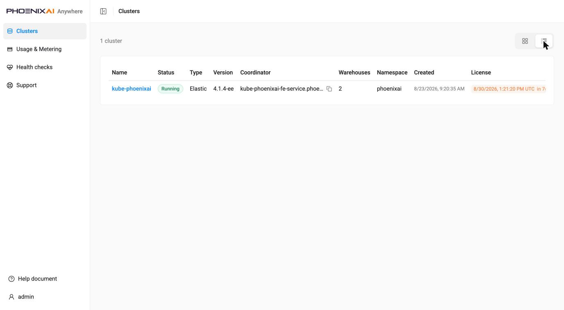This screenshot has height=310, width=564.
Task: Open the kube-phoenixai cluster link
Action: tap(132, 89)
